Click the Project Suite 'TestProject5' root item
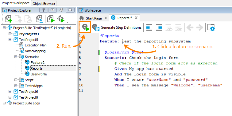The image size is (232, 116). point(42,28)
